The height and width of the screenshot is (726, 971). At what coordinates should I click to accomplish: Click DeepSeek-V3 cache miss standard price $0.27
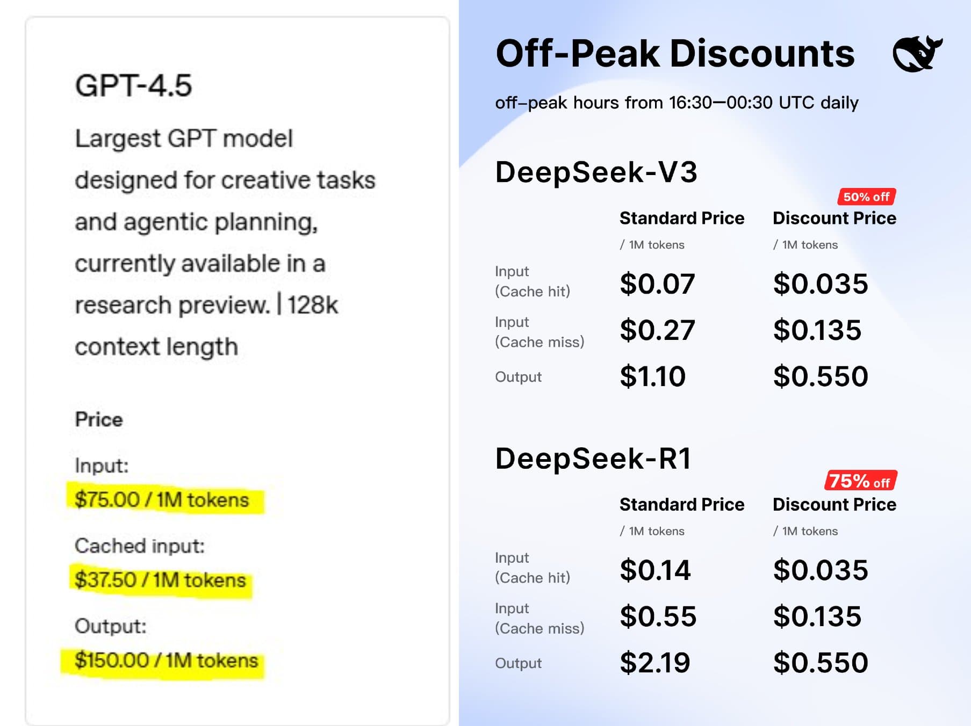(657, 330)
